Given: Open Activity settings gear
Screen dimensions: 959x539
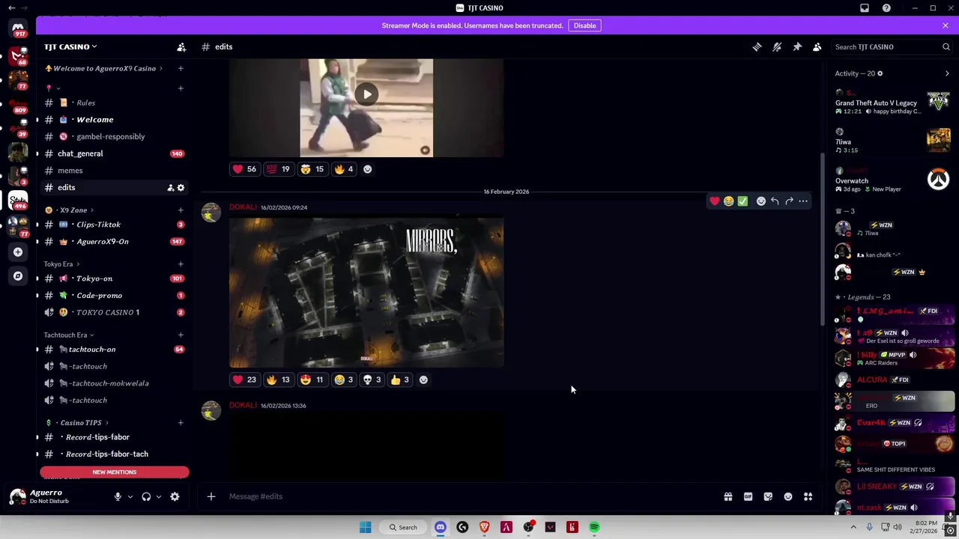Looking at the screenshot, I should [x=880, y=73].
